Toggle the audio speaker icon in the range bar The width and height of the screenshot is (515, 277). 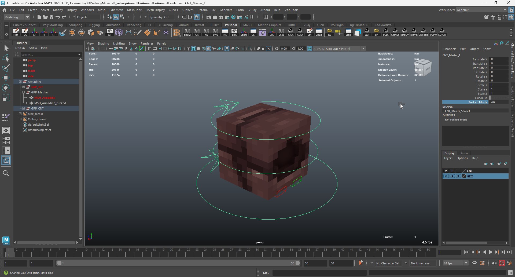click(x=494, y=263)
